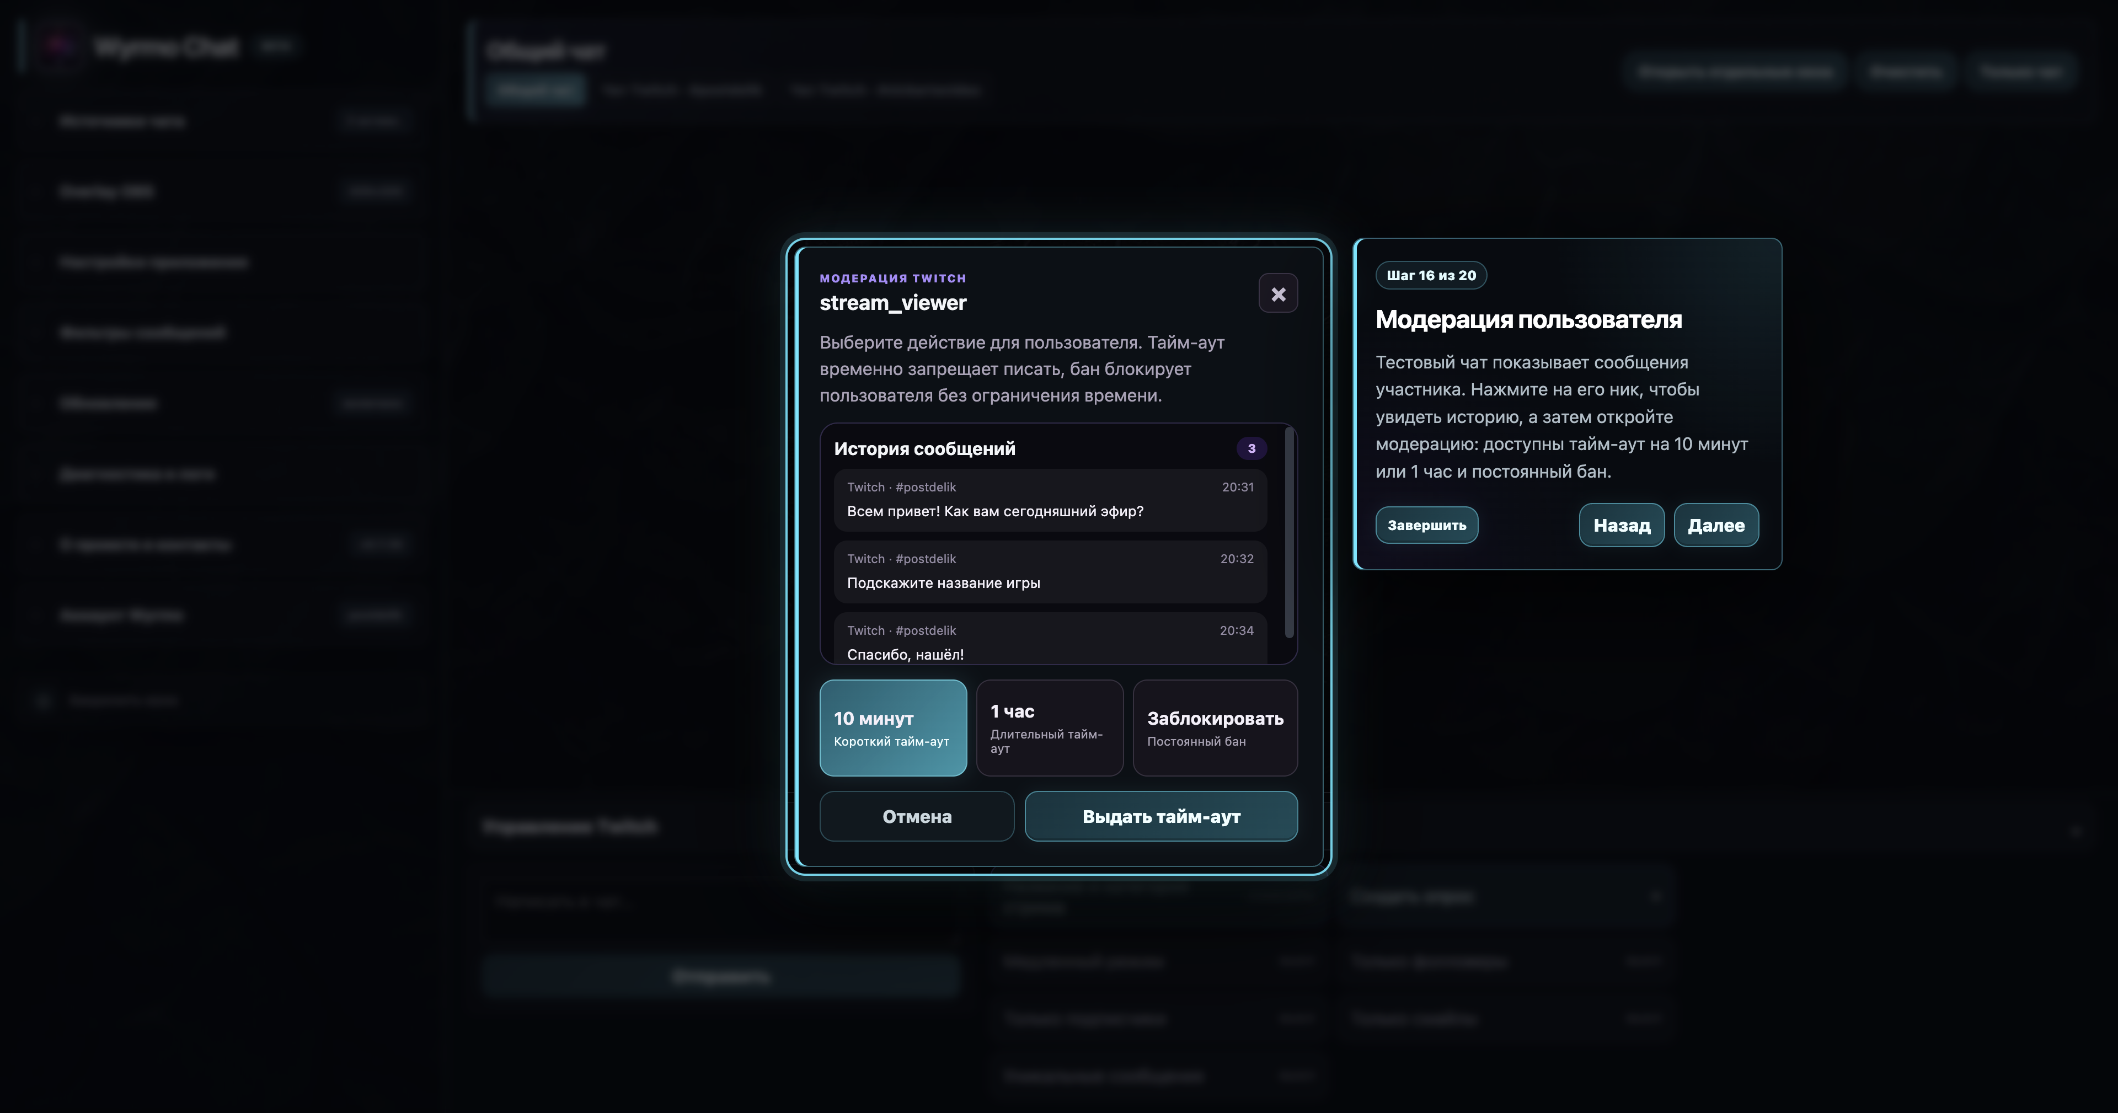The height and width of the screenshot is (1113, 2118).
Task: Click the message 'Подскажите название игры'
Action: coord(1050,571)
